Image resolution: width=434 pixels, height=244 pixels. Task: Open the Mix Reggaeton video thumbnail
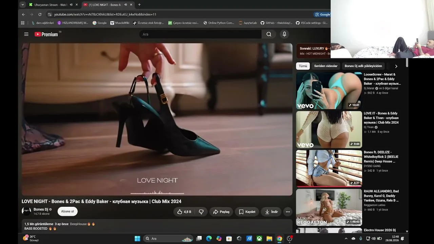point(329,207)
